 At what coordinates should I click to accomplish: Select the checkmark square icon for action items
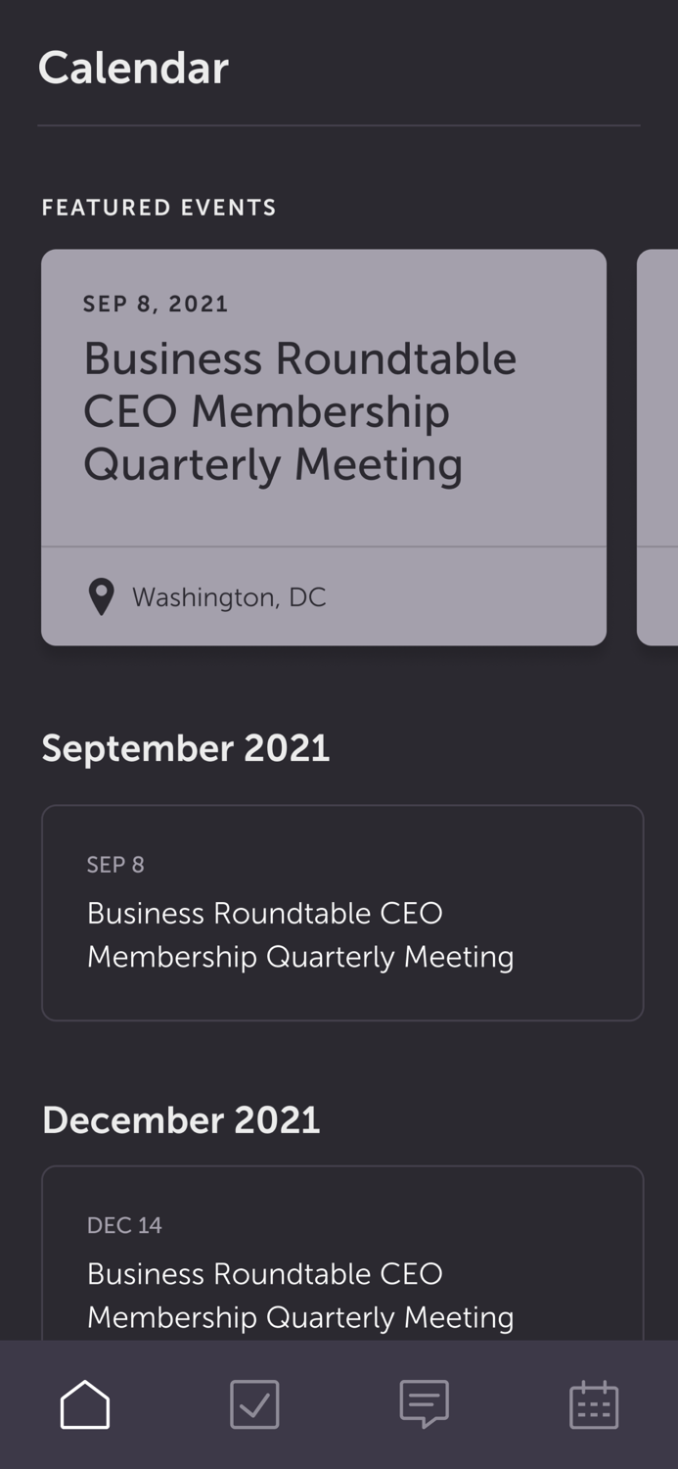(253, 1403)
